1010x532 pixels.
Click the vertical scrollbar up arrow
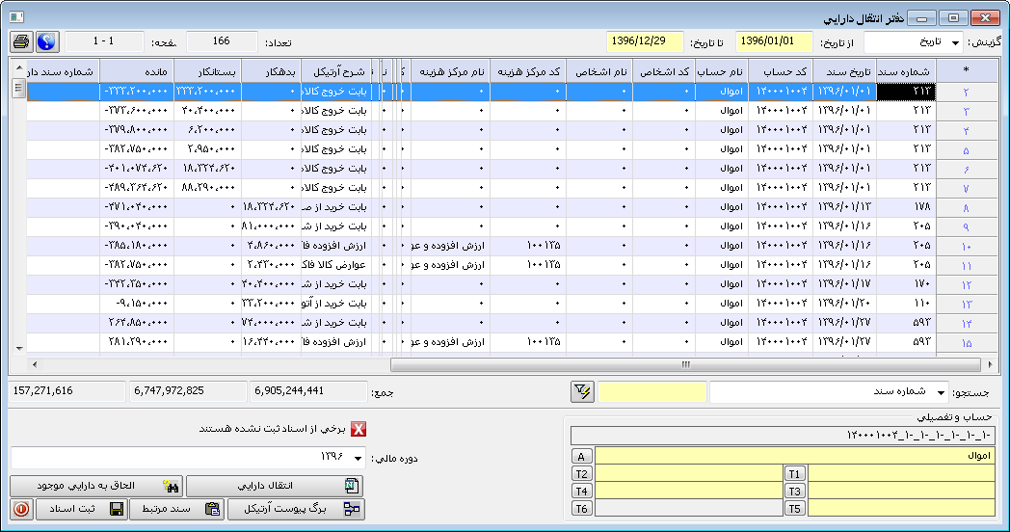click(x=18, y=67)
